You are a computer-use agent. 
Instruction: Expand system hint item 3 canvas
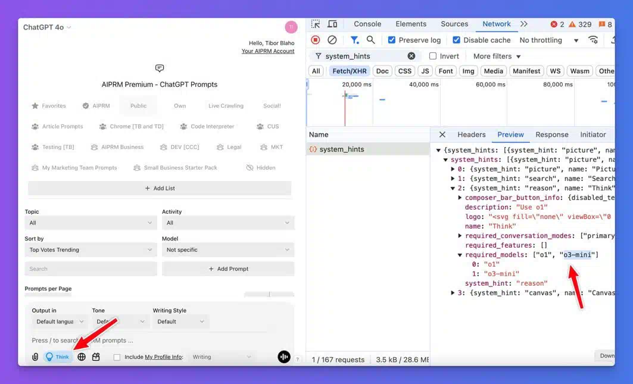(x=453, y=293)
